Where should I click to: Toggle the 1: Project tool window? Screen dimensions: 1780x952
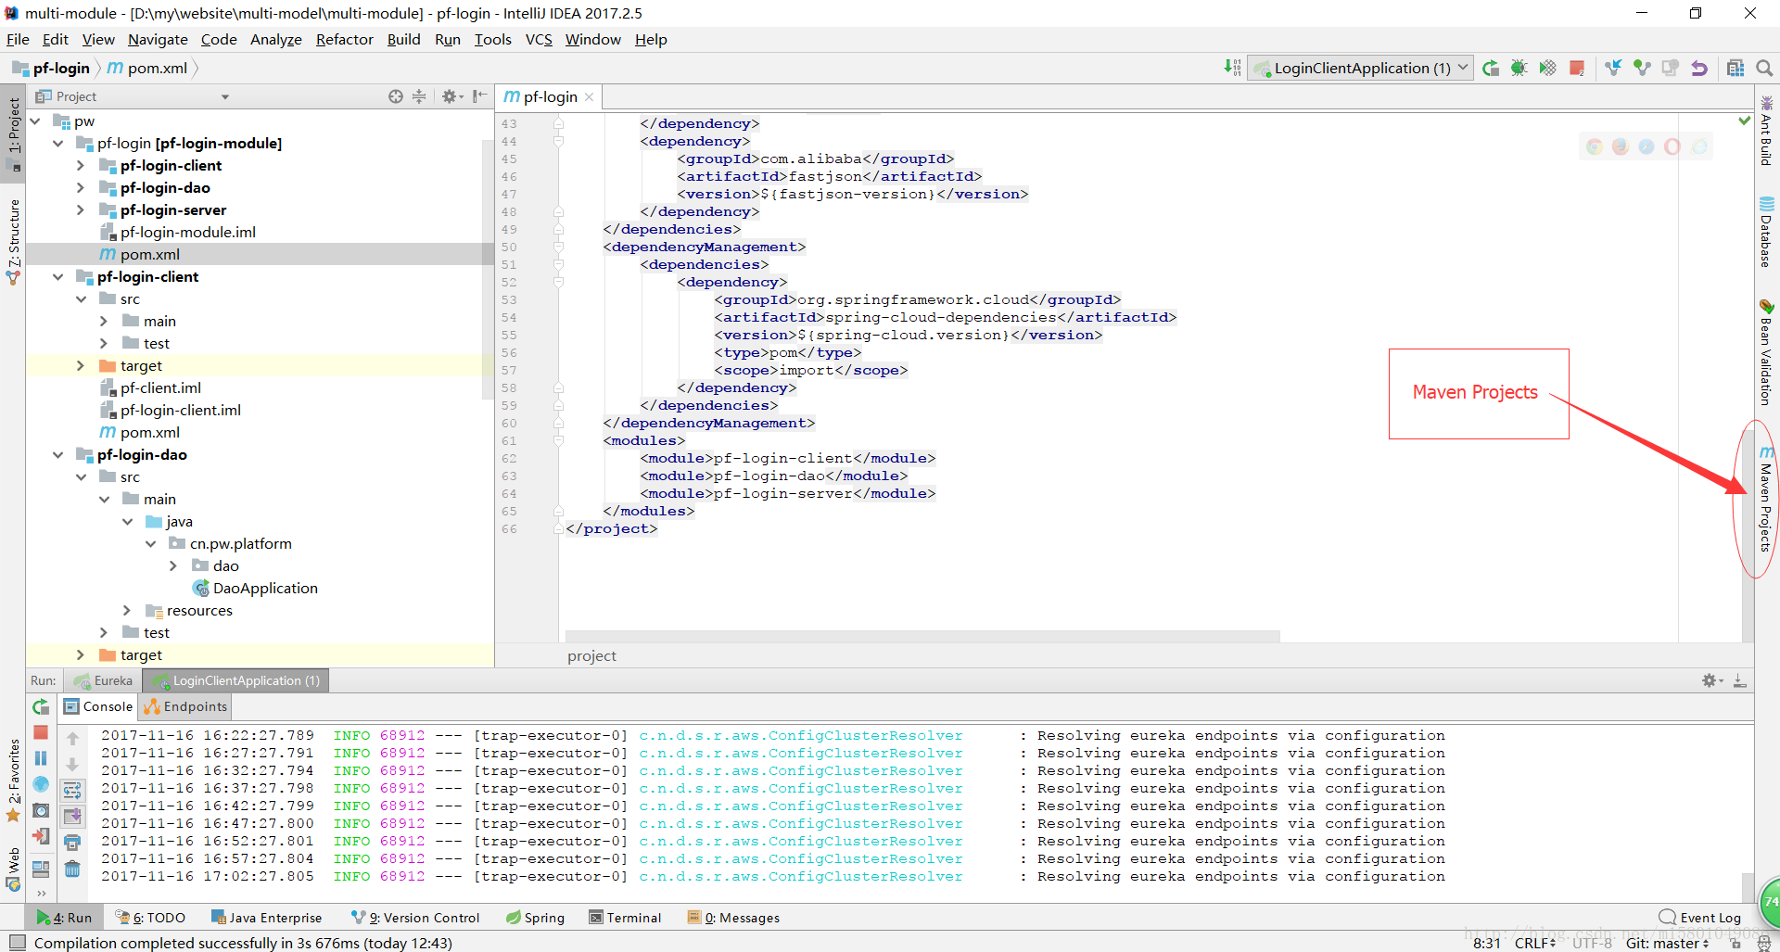(13, 133)
